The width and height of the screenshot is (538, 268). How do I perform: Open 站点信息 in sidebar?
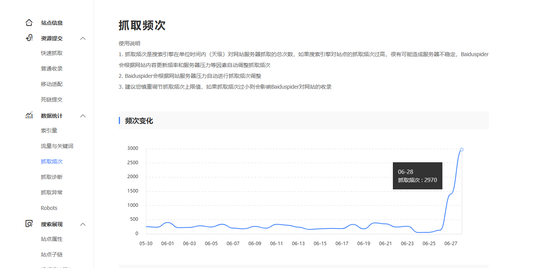pyautogui.click(x=52, y=23)
